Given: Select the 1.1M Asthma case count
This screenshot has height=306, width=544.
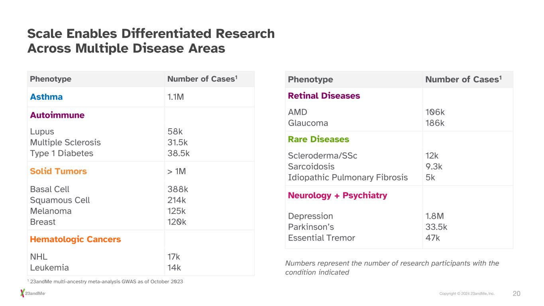Looking at the screenshot, I should tap(176, 97).
